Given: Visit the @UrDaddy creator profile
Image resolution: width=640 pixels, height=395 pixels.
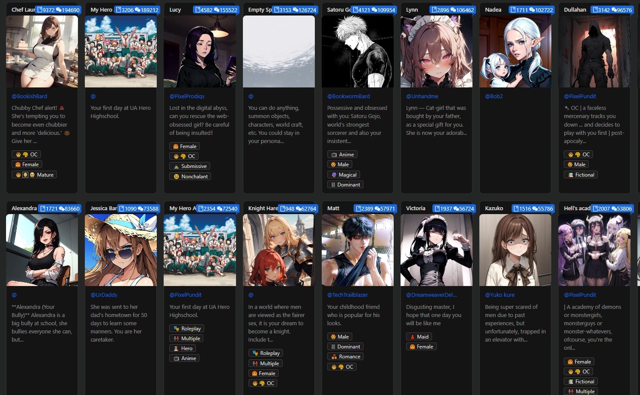Looking at the screenshot, I should coord(104,295).
